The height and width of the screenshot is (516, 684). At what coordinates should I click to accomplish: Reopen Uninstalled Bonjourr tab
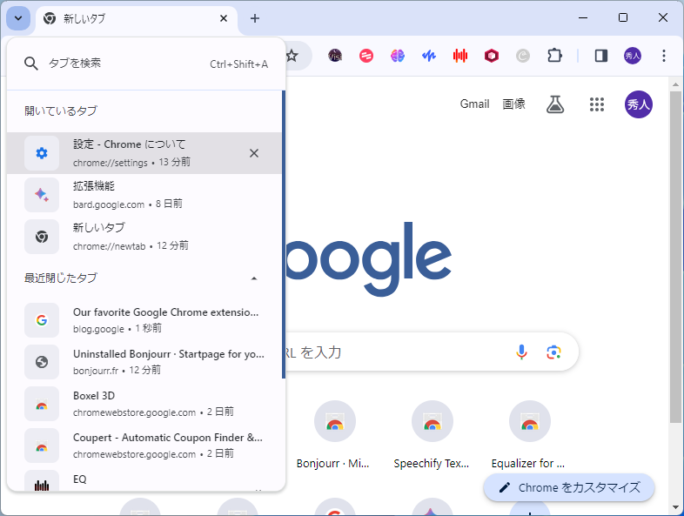pos(144,362)
